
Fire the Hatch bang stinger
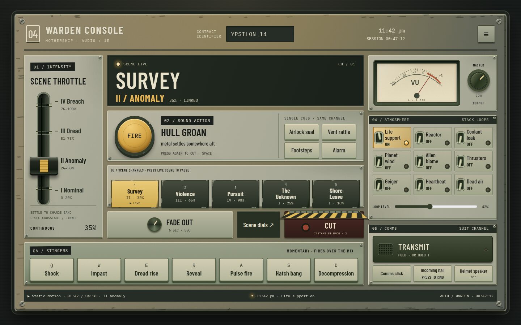(289, 270)
